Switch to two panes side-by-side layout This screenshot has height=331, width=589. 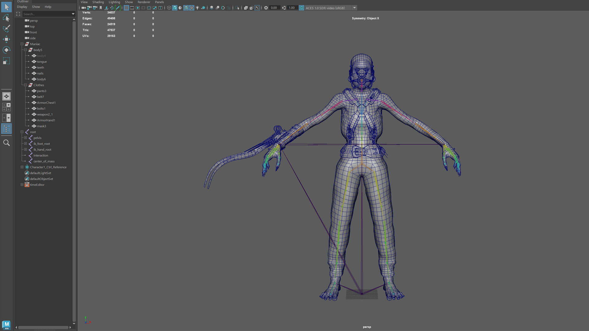click(6, 118)
